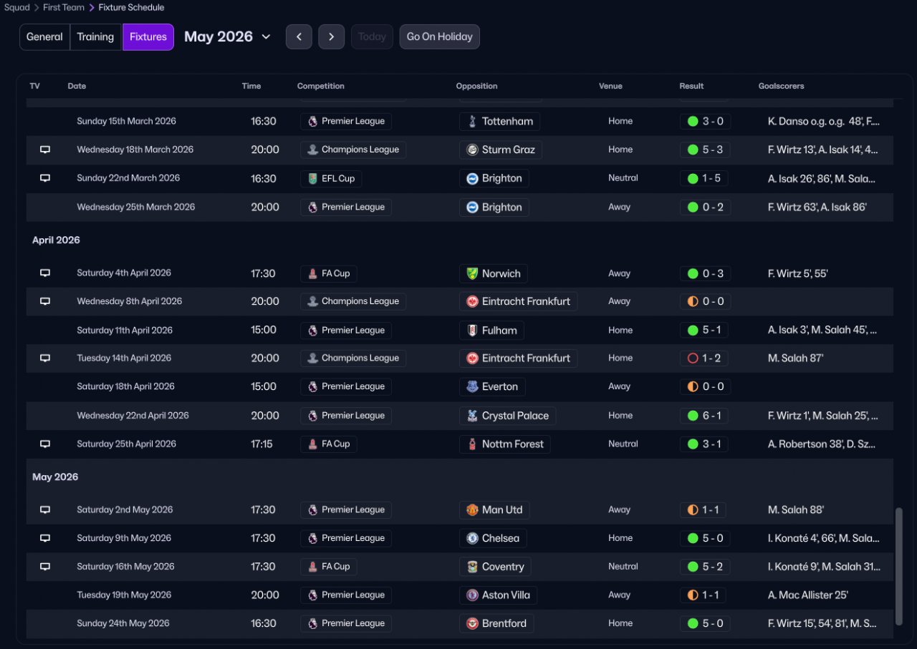Viewport: 917px width, 649px height.
Task: Open the 5 - 0 result against Brentford
Action: tap(705, 623)
